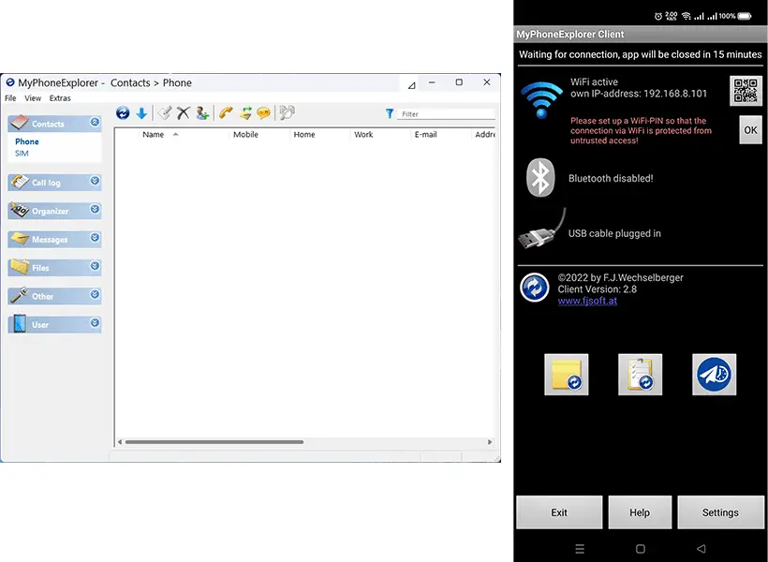
Task: Click the orange phone handset call icon
Action: tap(226, 113)
